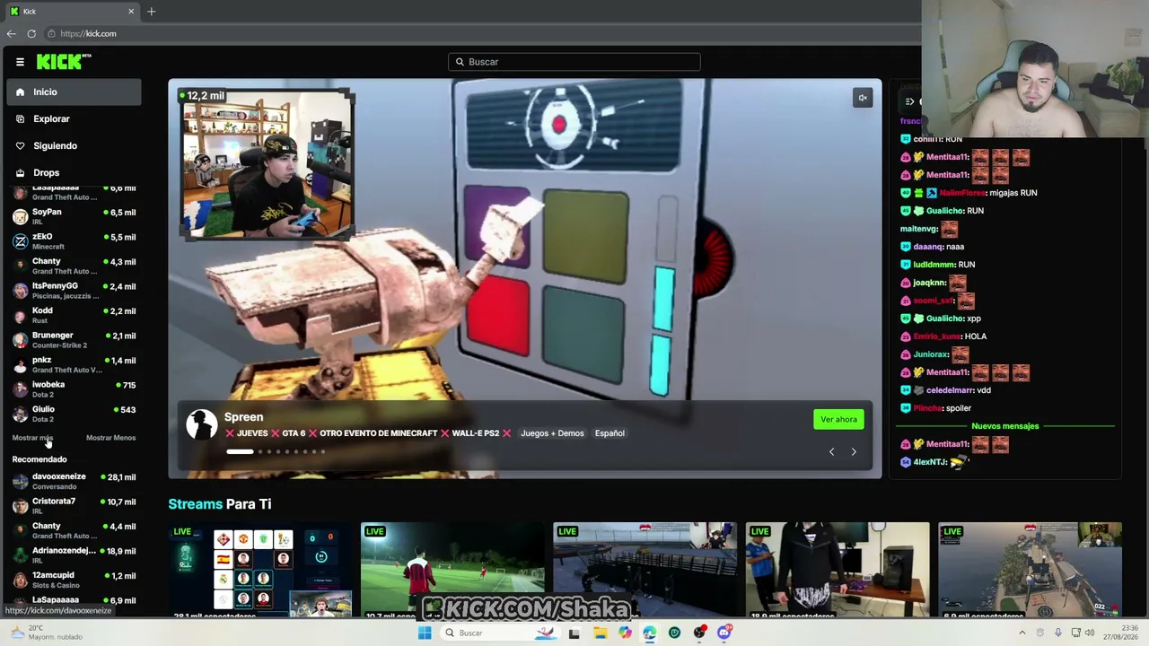Screen dimensions: 1149x646
Task: Open davooxeneize's recommended channel
Action: coord(74,481)
